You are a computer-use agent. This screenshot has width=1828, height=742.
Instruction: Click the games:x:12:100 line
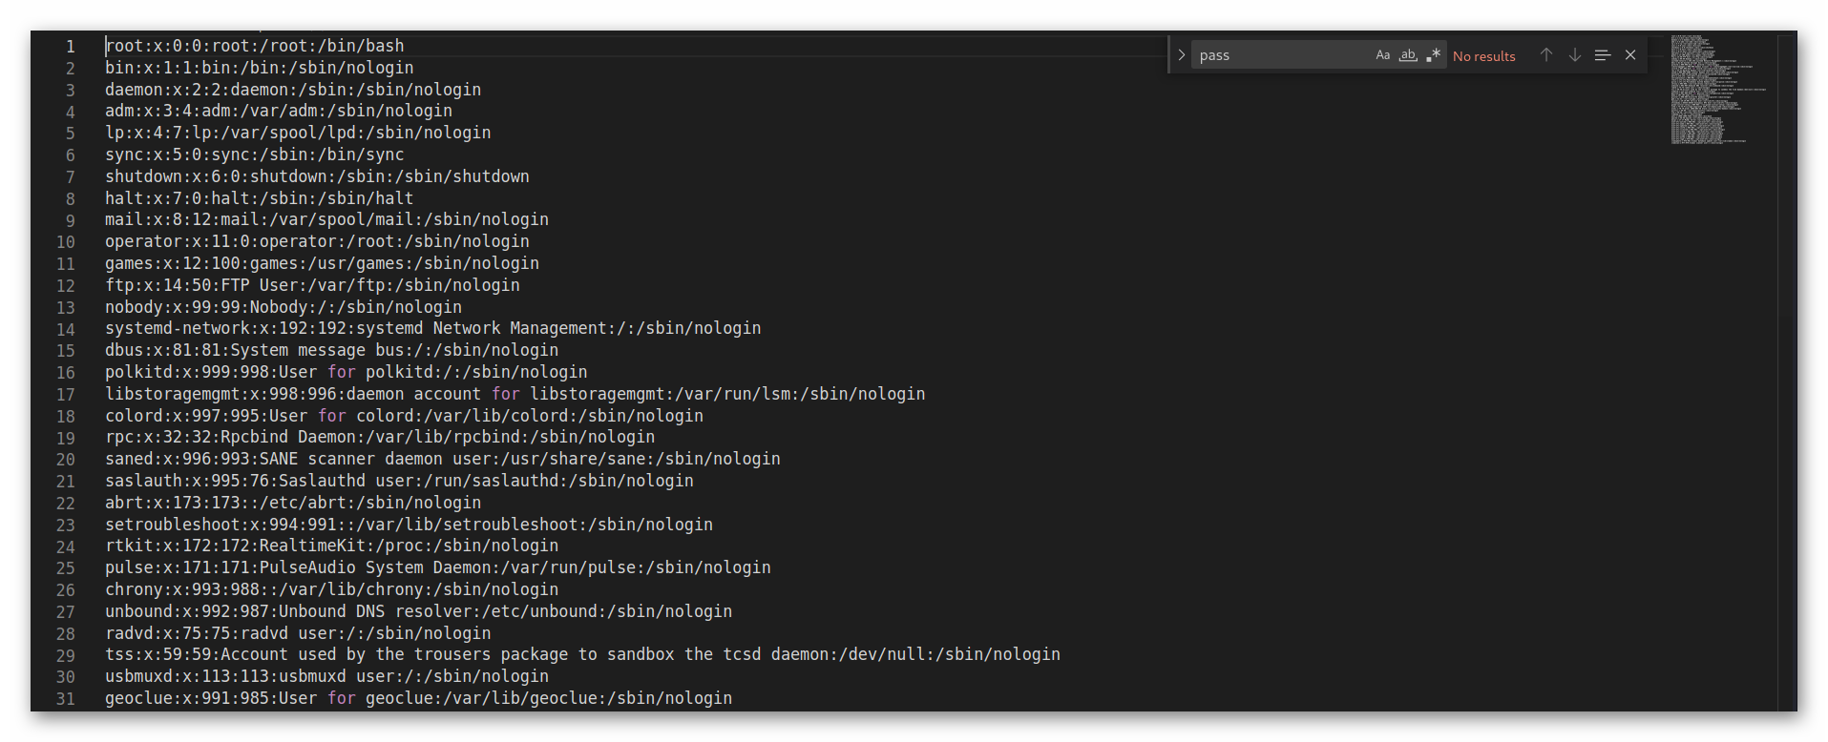[322, 263]
